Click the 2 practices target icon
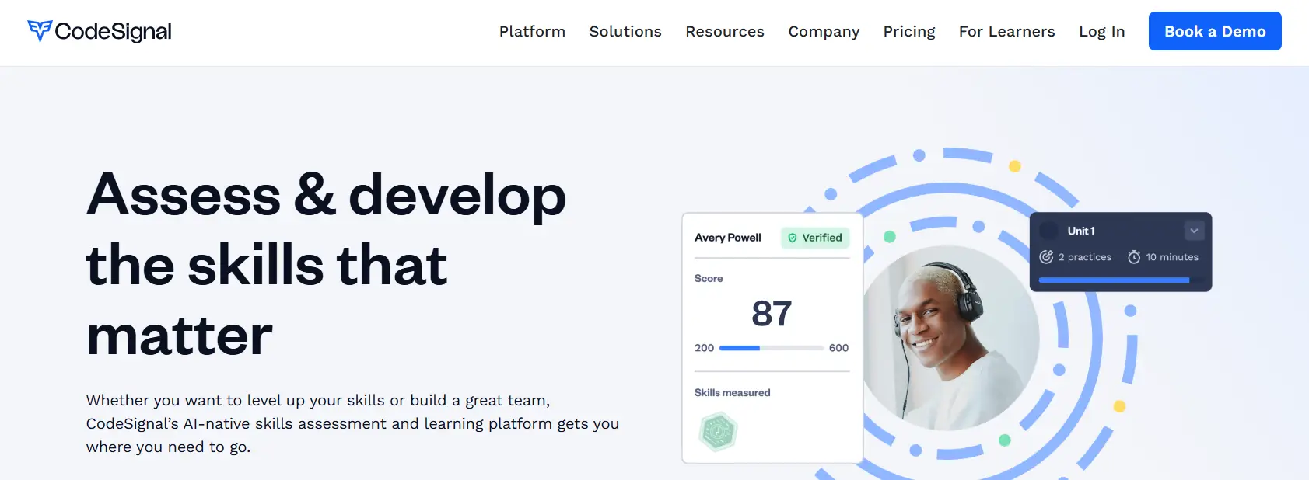 pyautogui.click(x=1046, y=257)
